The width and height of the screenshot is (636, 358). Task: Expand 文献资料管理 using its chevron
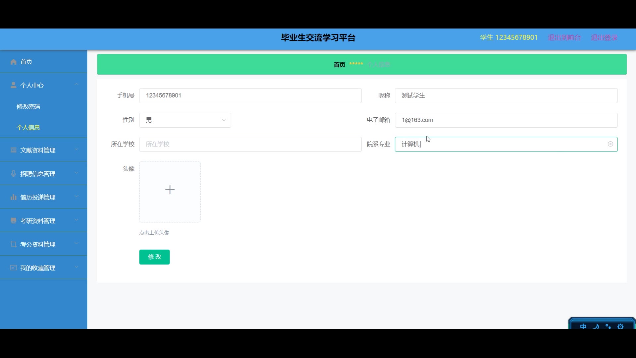click(x=77, y=149)
